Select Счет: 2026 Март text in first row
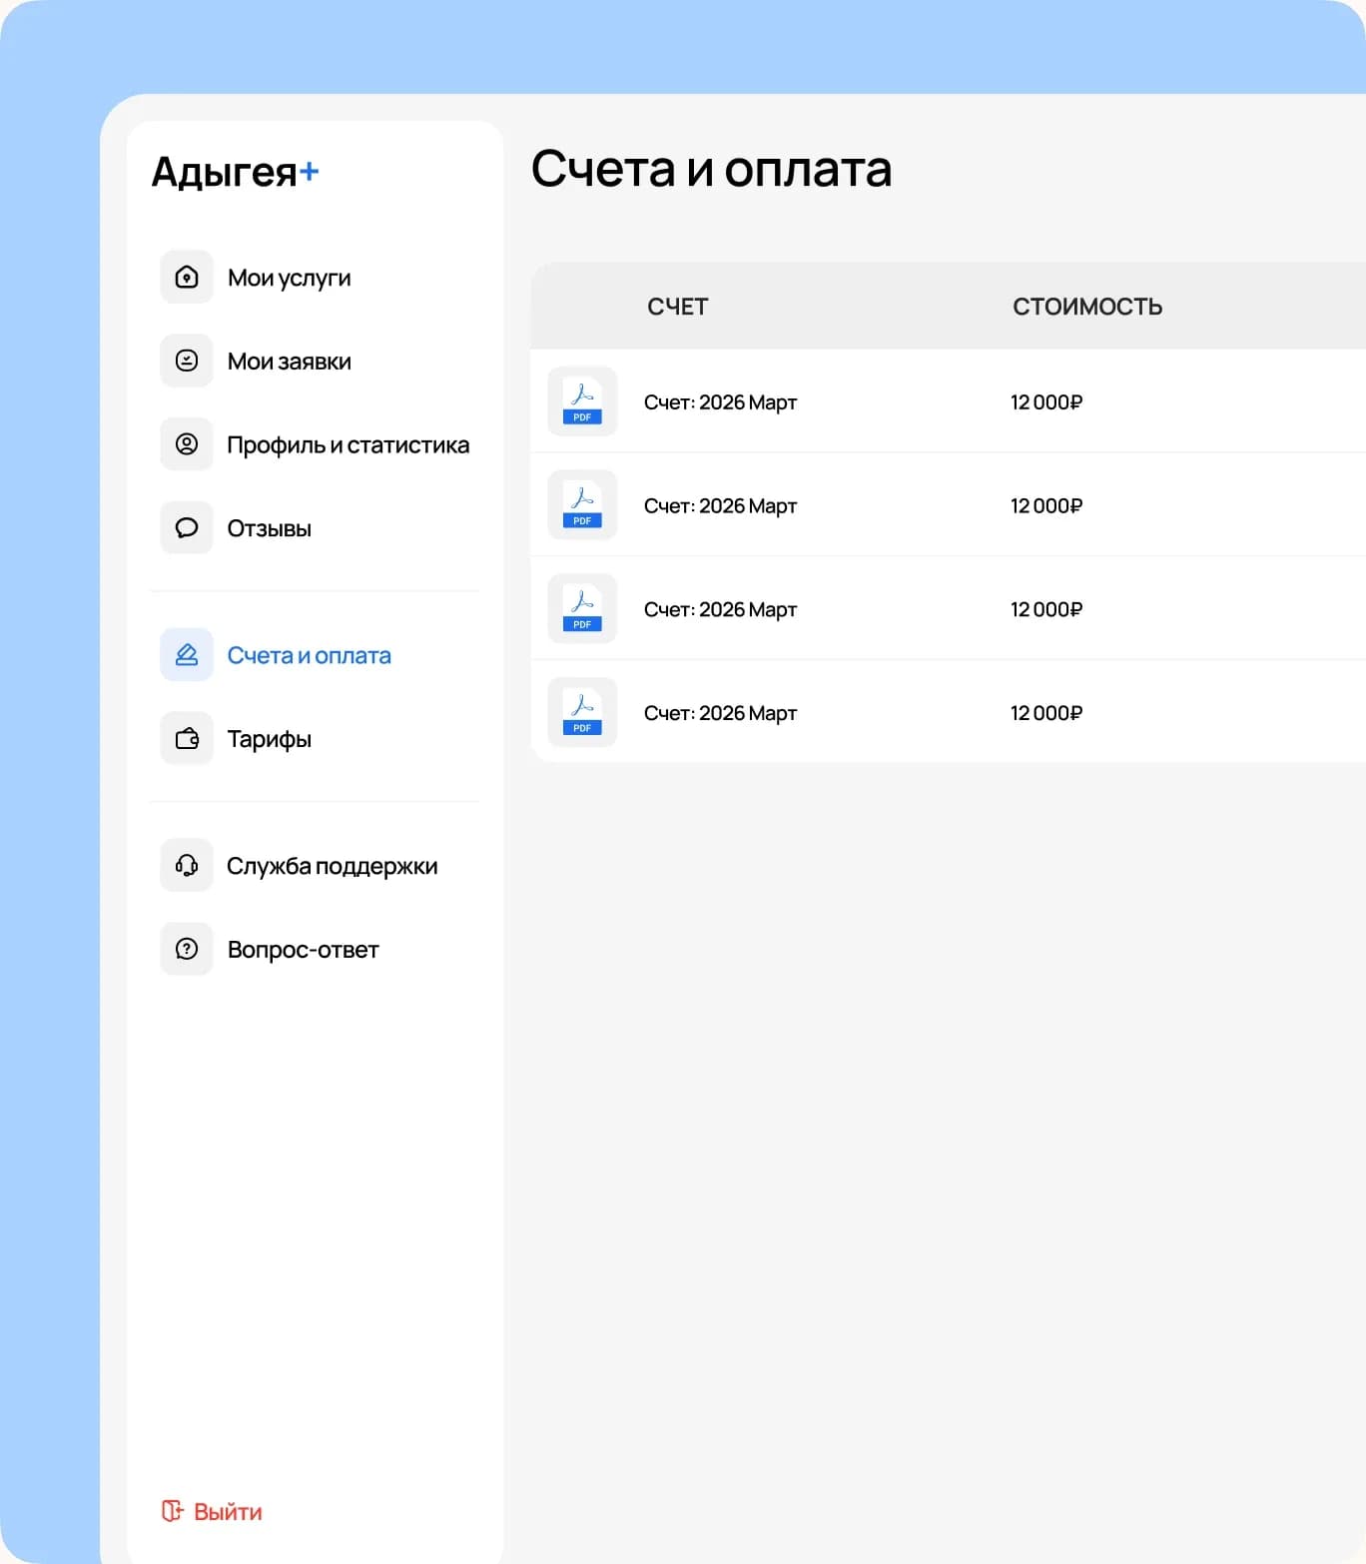Viewport: 1366px width, 1564px height. coord(720,402)
